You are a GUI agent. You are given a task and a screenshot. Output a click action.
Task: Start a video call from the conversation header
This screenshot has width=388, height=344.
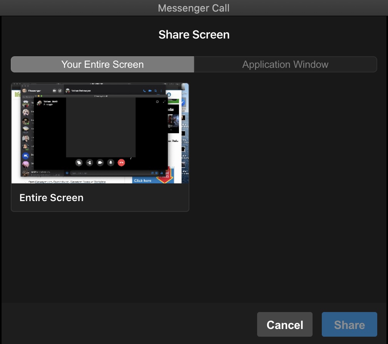pyautogui.click(x=150, y=91)
